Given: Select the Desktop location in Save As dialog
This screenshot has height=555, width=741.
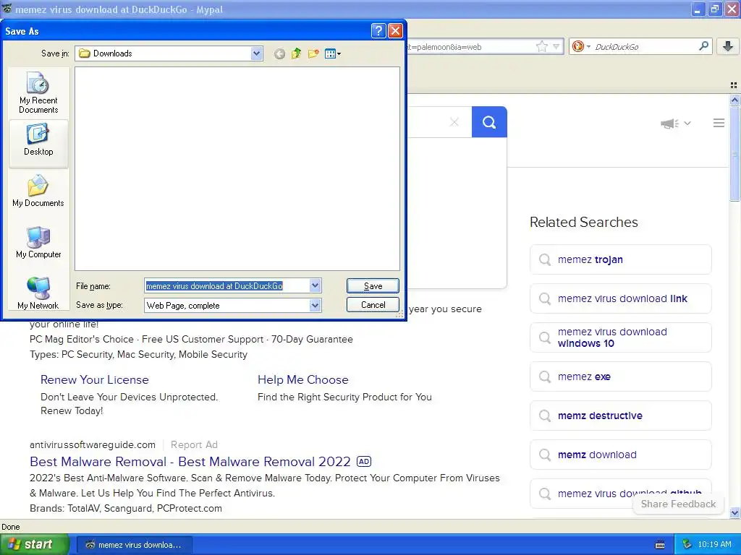Looking at the screenshot, I should [38, 144].
